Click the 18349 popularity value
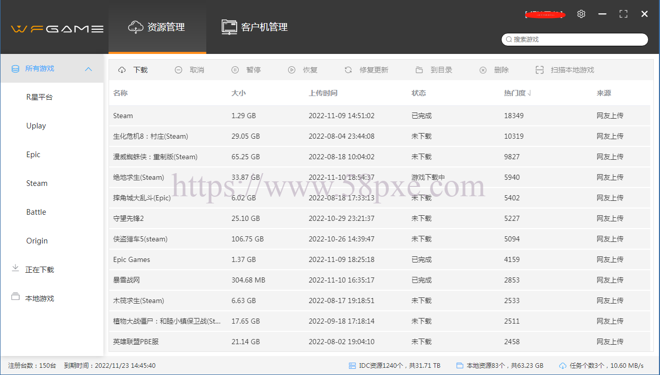Viewport: 660px width, 375px height. click(x=514, y=116)
